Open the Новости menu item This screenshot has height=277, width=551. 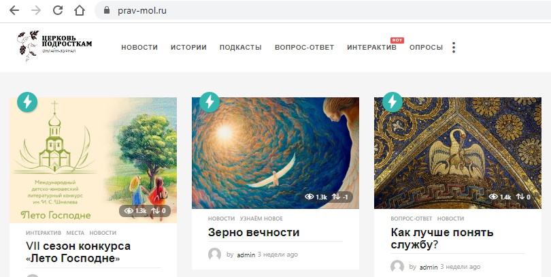pos(139,48)
